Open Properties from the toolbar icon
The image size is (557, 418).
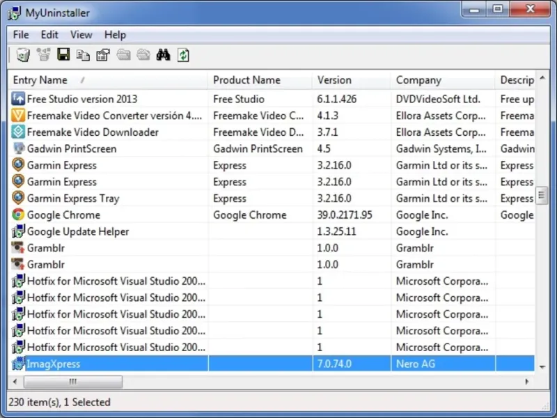click(x=103, y=55)
